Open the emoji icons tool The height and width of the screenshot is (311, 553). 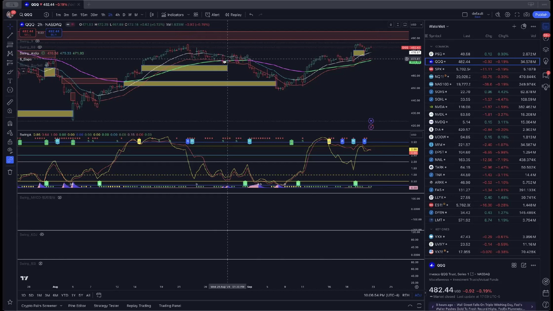pos(10,90)
